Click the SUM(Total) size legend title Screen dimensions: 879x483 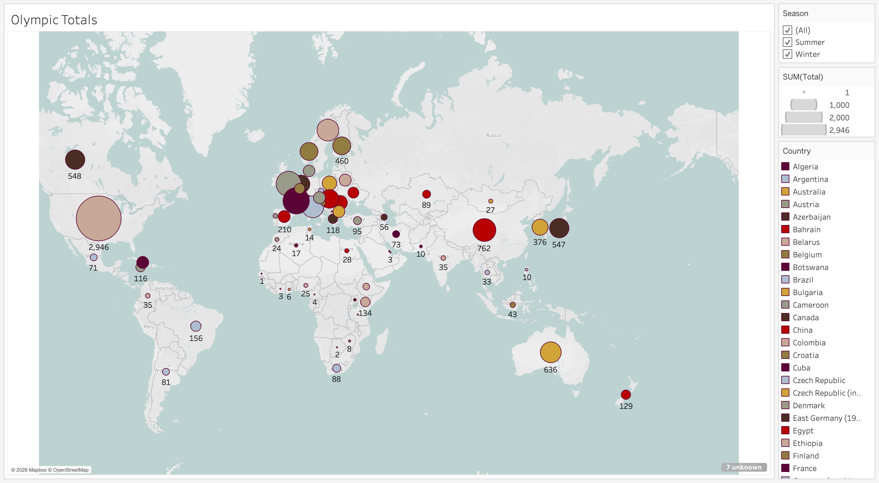coord(803,77)
